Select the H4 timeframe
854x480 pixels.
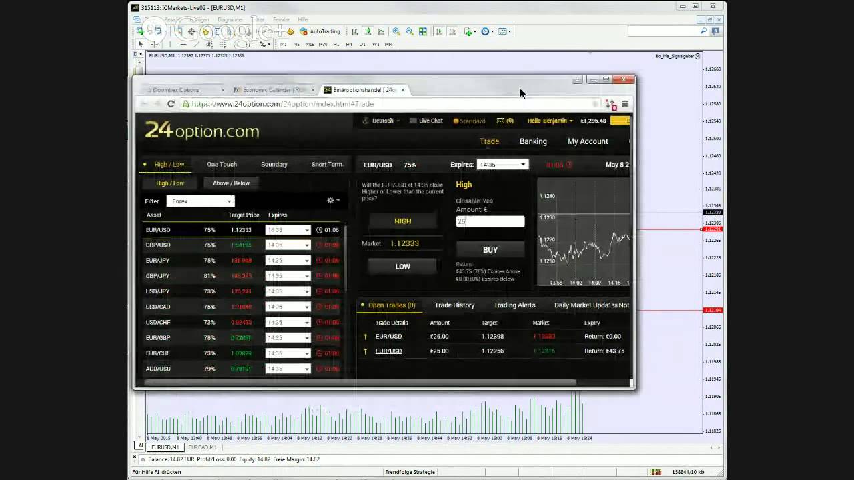pos(349,44)
